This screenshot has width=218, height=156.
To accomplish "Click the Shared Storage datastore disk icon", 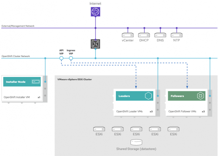I will pos(136,141).
